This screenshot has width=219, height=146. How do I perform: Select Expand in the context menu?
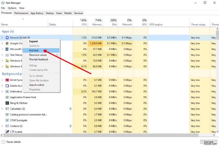[x=41, y=41]
